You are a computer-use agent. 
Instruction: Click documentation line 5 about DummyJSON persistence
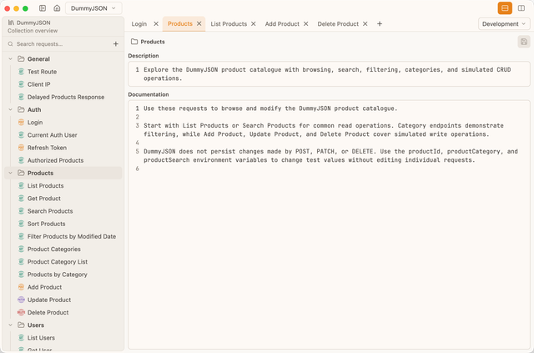[330, 156]
